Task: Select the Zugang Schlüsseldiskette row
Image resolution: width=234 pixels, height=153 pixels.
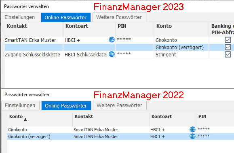Action: click(x=119, y=55)
